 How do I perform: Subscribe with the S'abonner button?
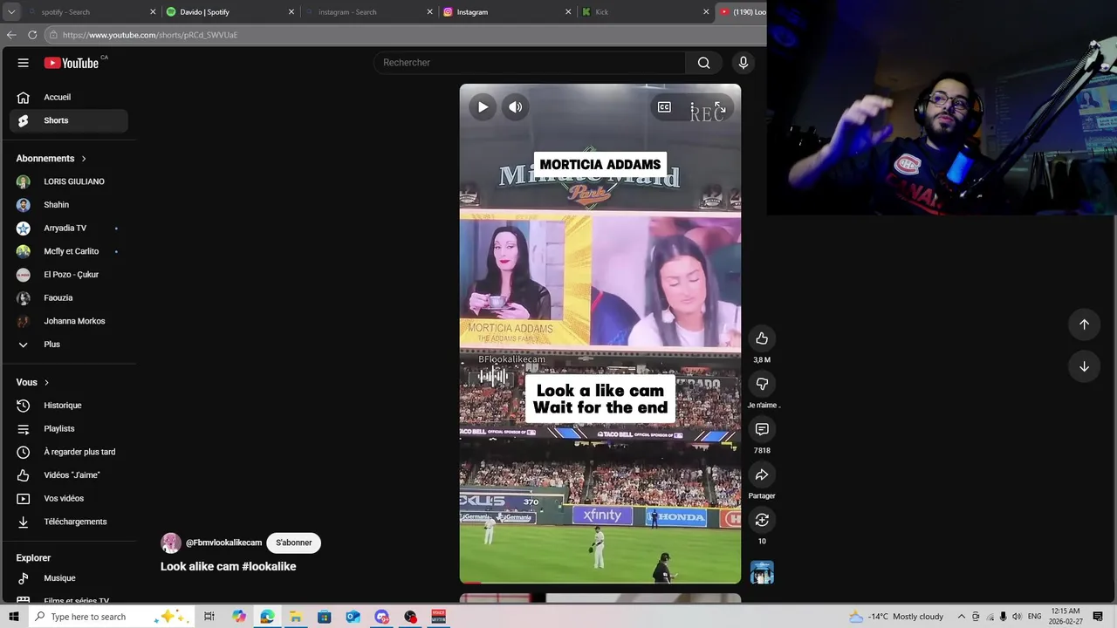pyautogui.click(x=294, y=543)
